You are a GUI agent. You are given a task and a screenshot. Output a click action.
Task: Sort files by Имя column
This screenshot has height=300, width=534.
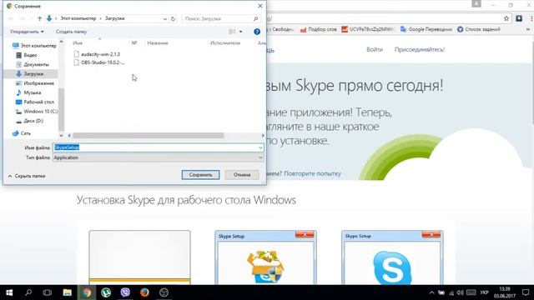tap(78, 43)
